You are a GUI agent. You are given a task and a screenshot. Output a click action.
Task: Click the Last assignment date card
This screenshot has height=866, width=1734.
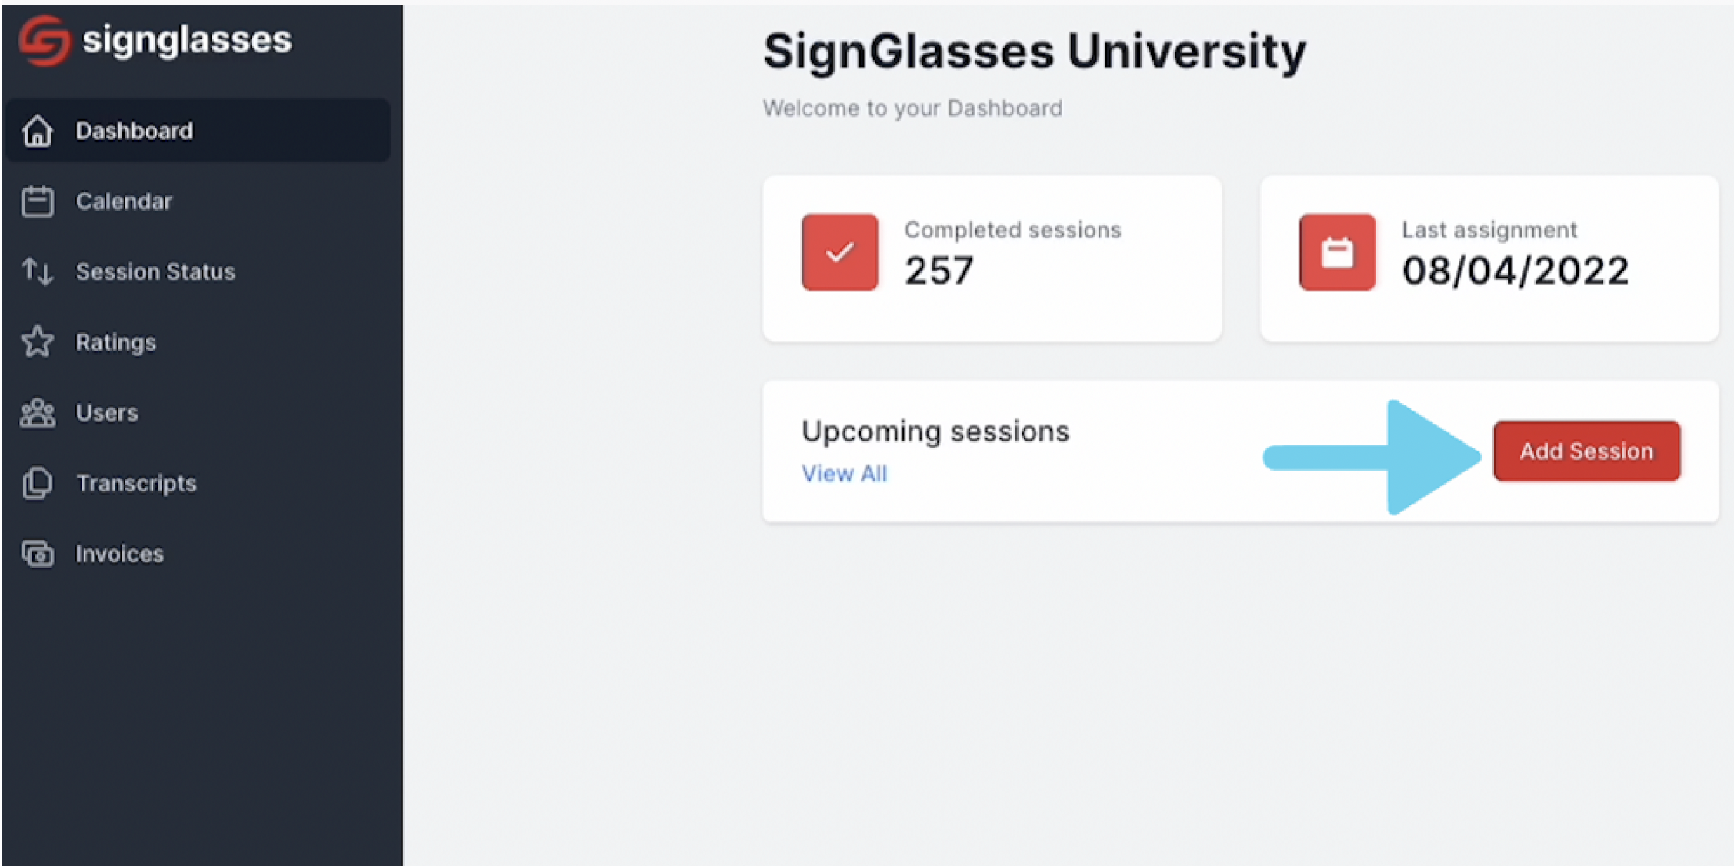(x=1489, y=258)
